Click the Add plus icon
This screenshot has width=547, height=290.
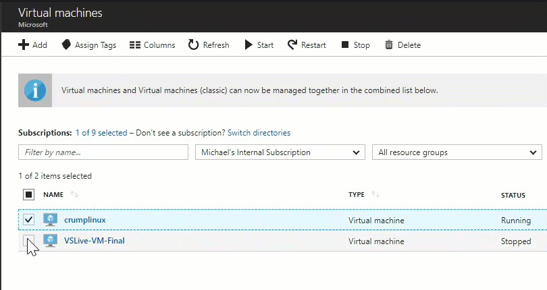pos(24,45)
